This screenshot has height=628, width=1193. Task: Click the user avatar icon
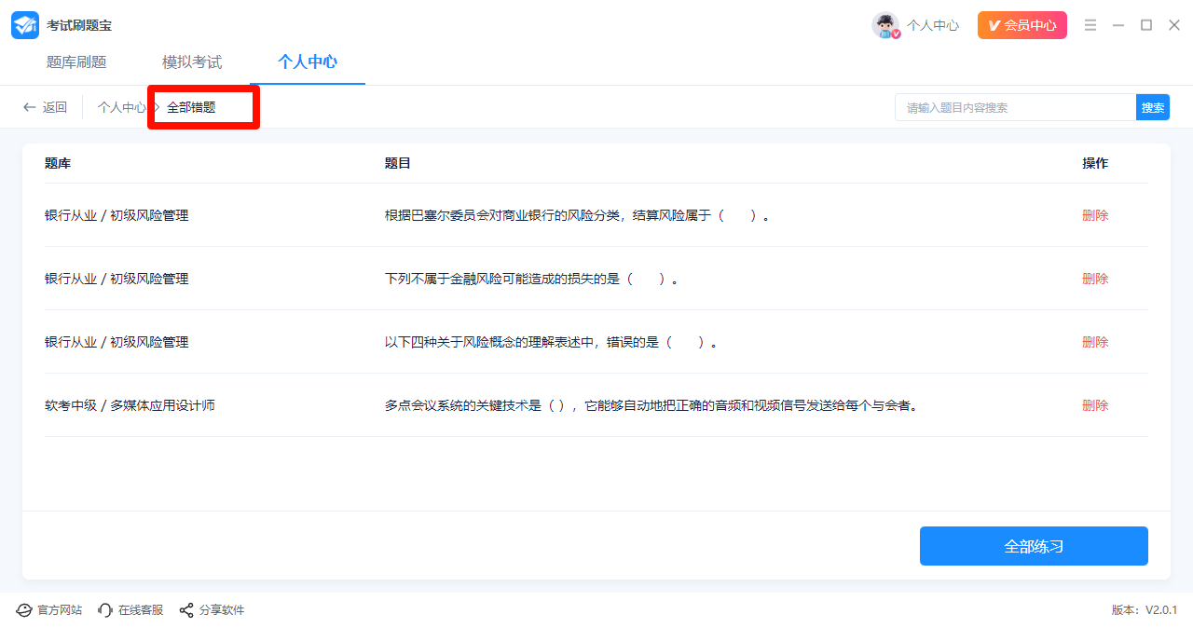885,25
